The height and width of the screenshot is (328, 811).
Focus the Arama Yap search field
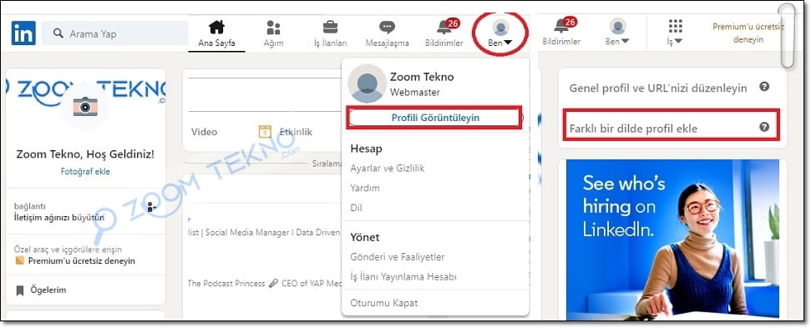(114, 33)
